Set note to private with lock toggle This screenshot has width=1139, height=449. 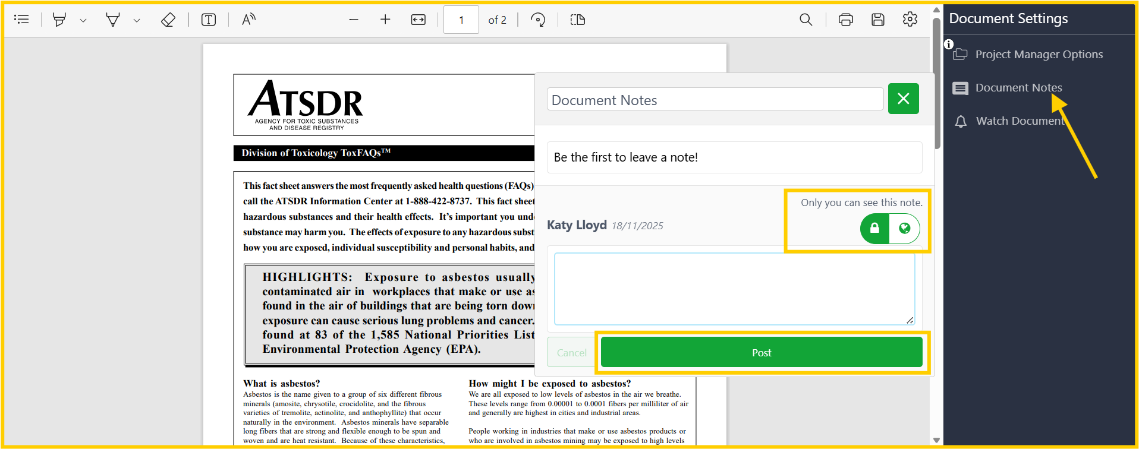point(874,229)
